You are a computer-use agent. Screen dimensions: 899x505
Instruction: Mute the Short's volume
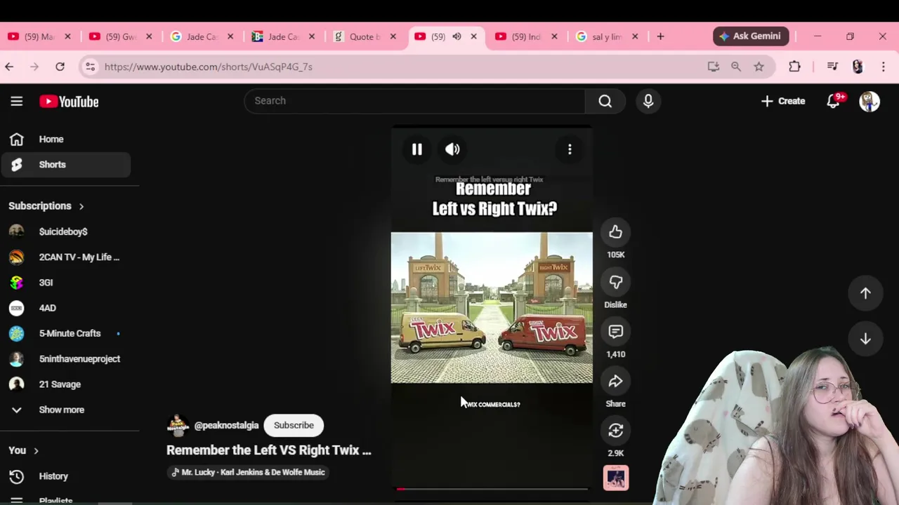click(452, 149)
